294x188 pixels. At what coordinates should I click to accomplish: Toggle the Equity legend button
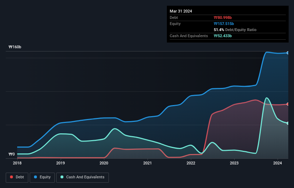tap(42, 177)
